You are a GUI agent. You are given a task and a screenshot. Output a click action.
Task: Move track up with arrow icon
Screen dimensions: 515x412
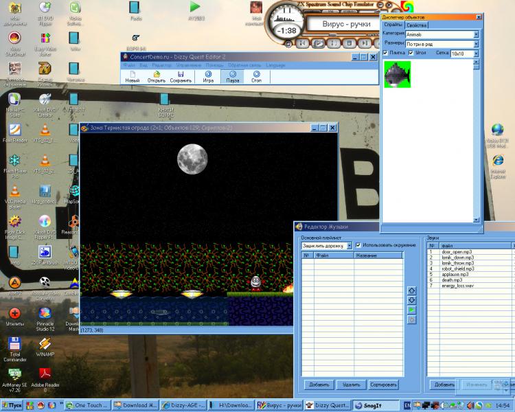click(412, 290)
